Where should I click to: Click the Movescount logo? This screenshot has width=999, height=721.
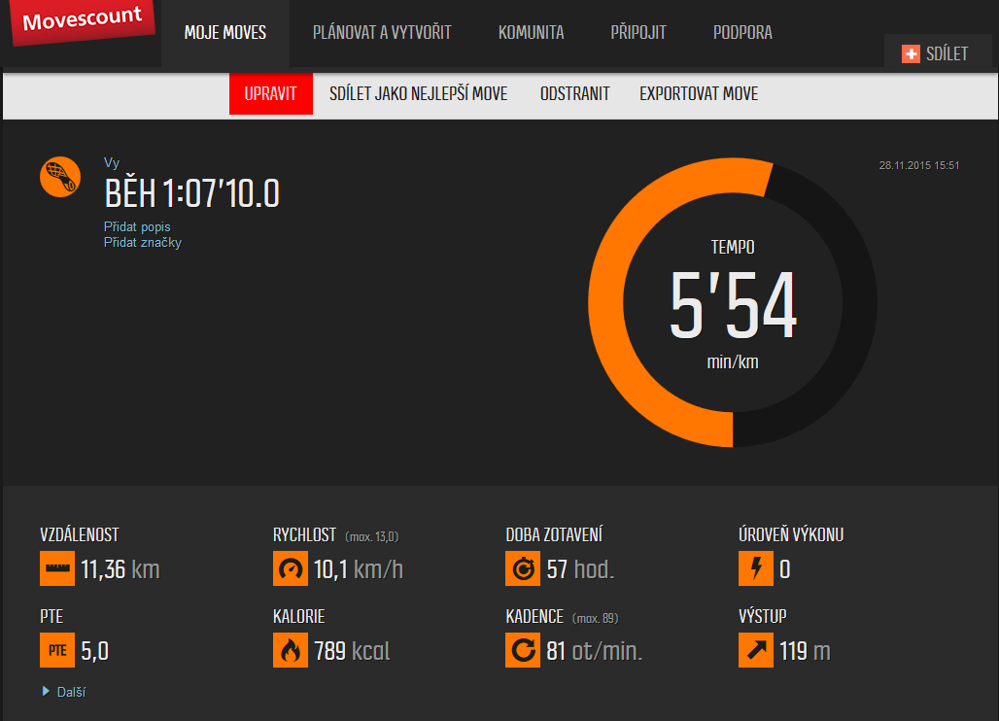coord(82,20)
